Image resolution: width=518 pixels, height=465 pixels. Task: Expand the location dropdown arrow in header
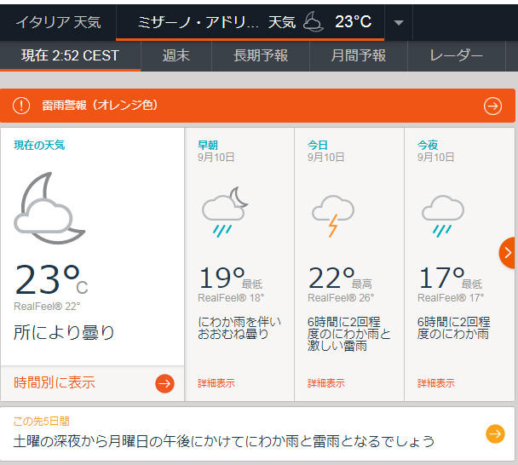coord(398,22)
